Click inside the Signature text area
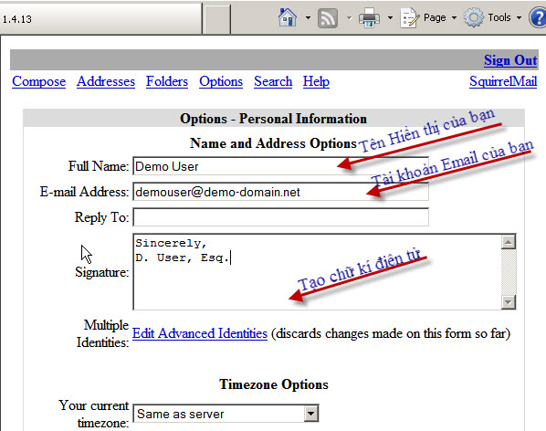This screenshot has height=431, width=546. click(317, 272)
